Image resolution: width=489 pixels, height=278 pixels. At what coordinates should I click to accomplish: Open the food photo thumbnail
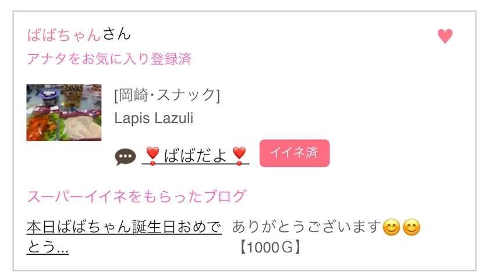(x=63, y=112)
